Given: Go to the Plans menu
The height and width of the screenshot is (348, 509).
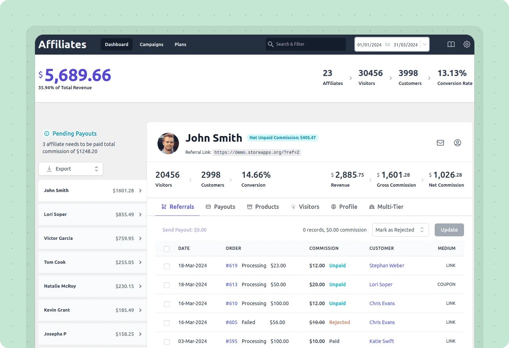Looking at the screenshot, I should point(180,44).
